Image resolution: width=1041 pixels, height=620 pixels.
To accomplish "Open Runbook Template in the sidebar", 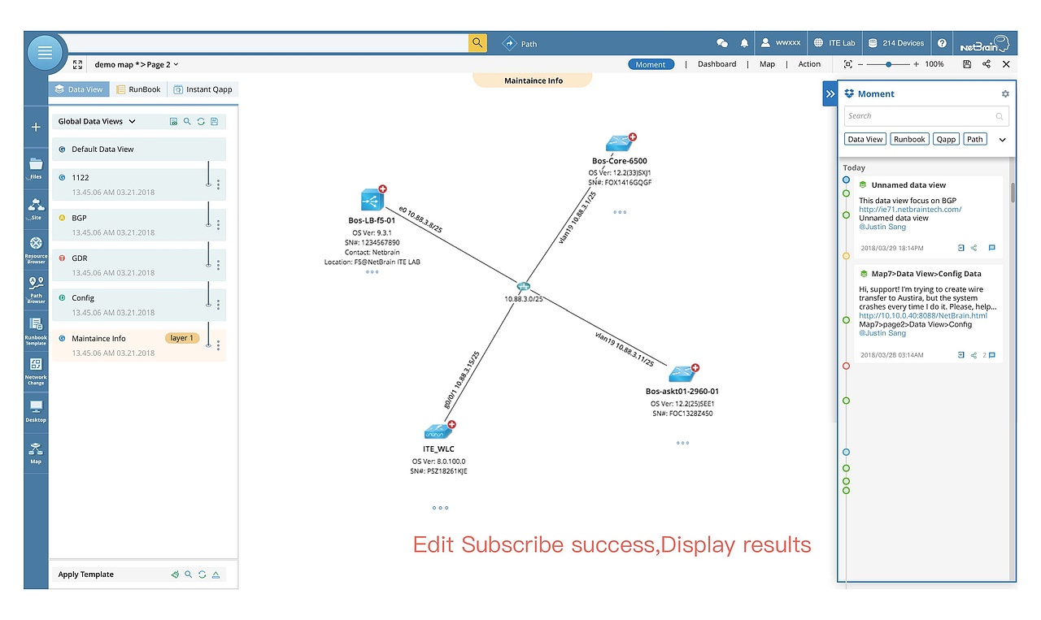I will [36, 332].
